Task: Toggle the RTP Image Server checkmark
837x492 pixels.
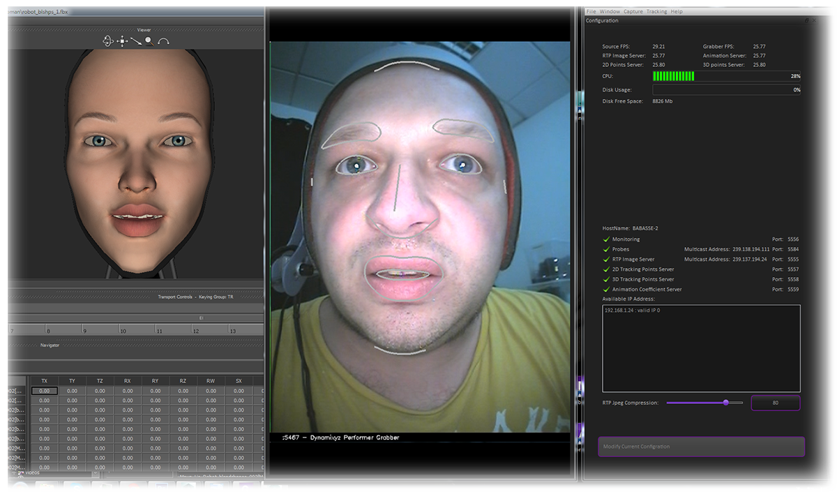Action: click(605, 259)
